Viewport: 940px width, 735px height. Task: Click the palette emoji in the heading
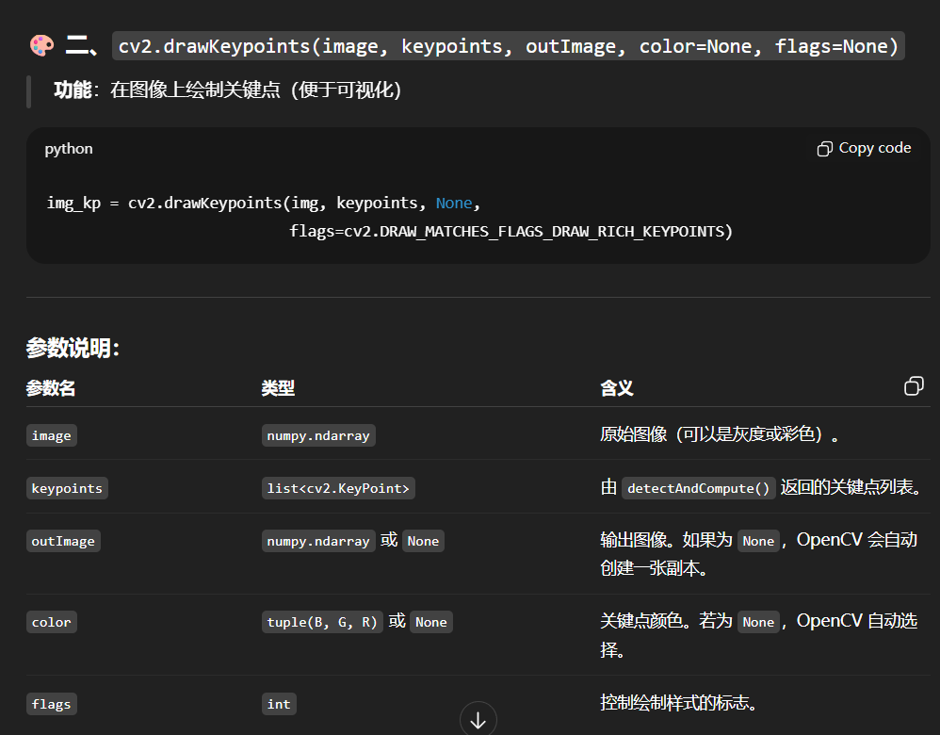coord(41,45)
